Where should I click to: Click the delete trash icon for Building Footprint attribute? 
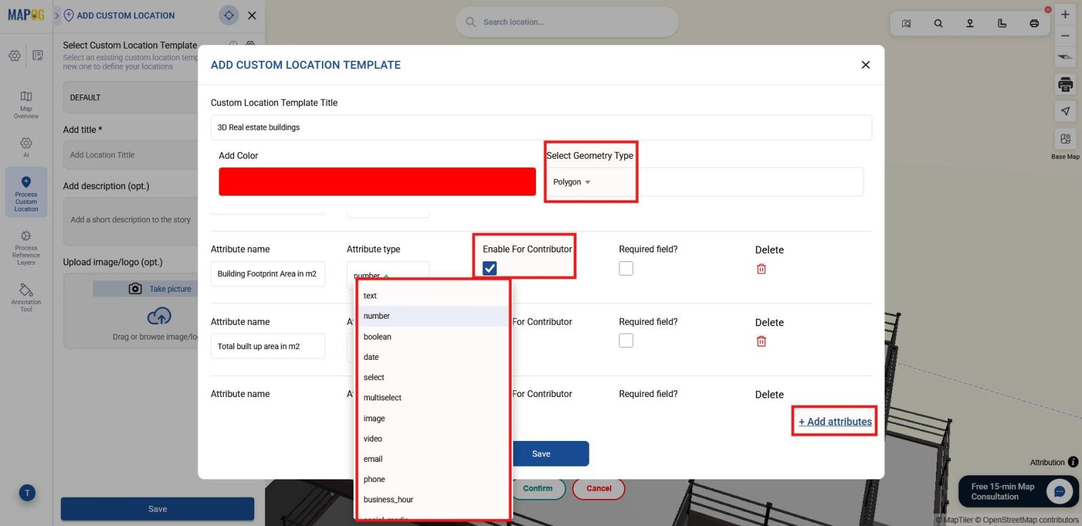(x=761, y=269)
